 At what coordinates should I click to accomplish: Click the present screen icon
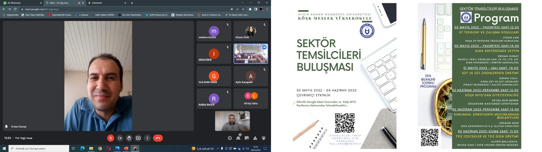pyautogui.click(x=138, y=138)
